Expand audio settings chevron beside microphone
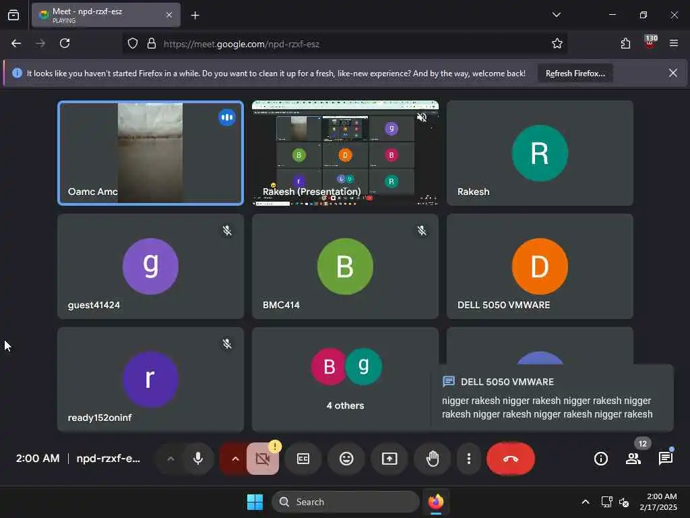The image size is (690, 518). 170,459
